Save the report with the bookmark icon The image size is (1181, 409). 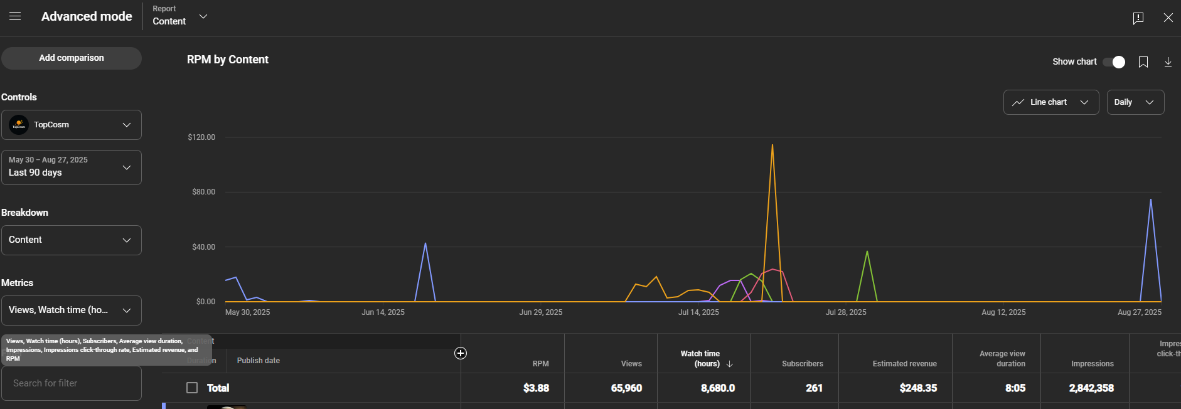tap(1143, 62)
